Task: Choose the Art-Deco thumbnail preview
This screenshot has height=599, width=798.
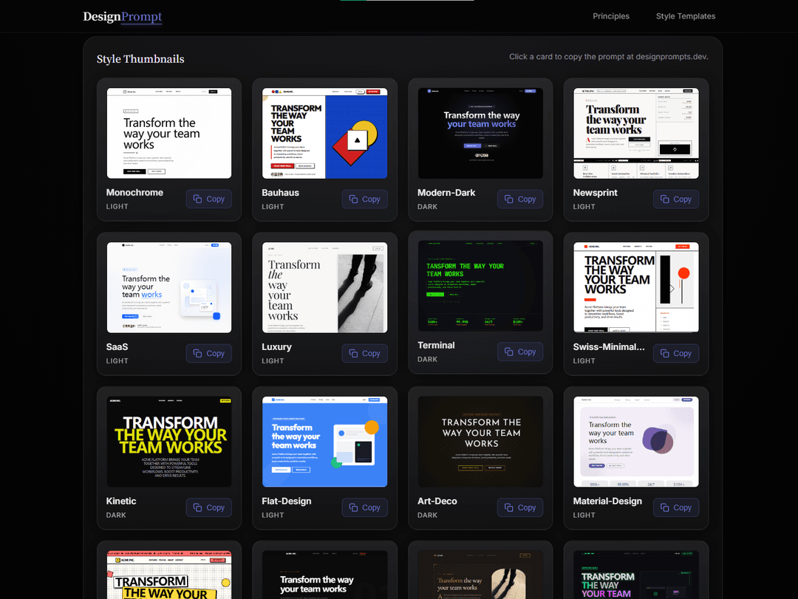Action: click(x=480, y=442)
